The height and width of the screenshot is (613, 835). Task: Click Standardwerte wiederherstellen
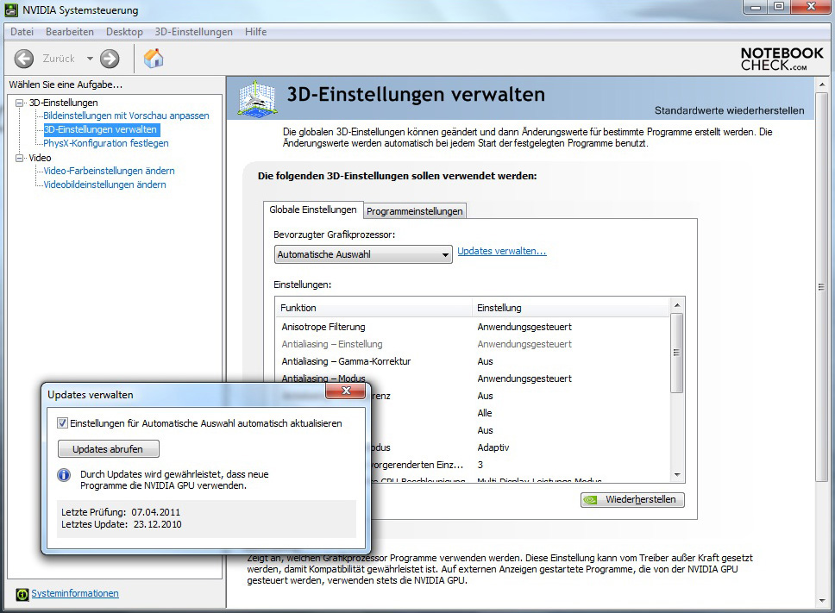click(729, 110)
